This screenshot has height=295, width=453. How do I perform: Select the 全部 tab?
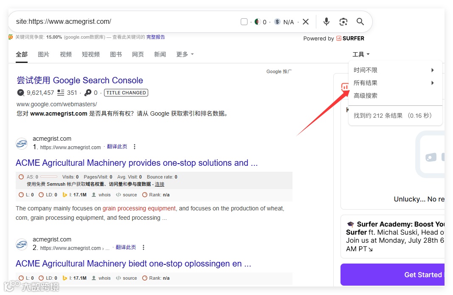click(x=22, y=54)
